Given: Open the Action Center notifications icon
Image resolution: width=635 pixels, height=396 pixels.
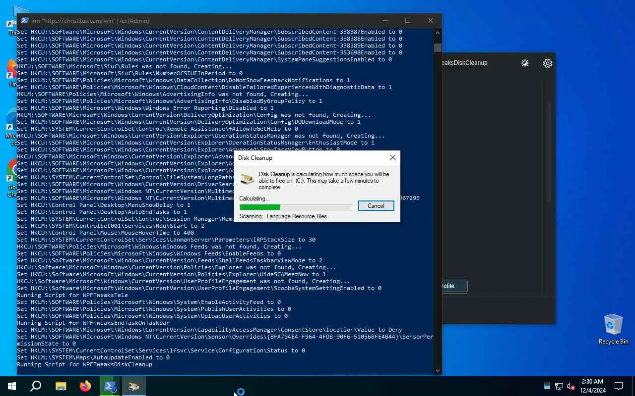Looking at the screenshot, I should [619, 386].
